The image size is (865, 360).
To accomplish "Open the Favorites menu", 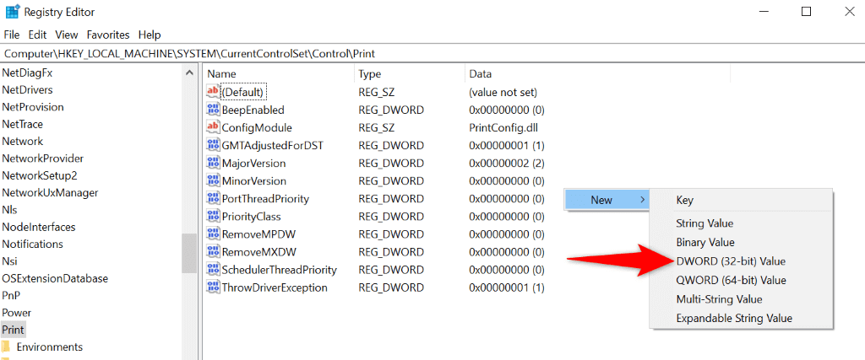I will (108, 35).
